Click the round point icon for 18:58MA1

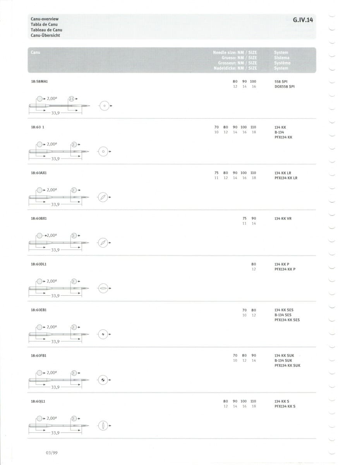[x=103, y=105]
